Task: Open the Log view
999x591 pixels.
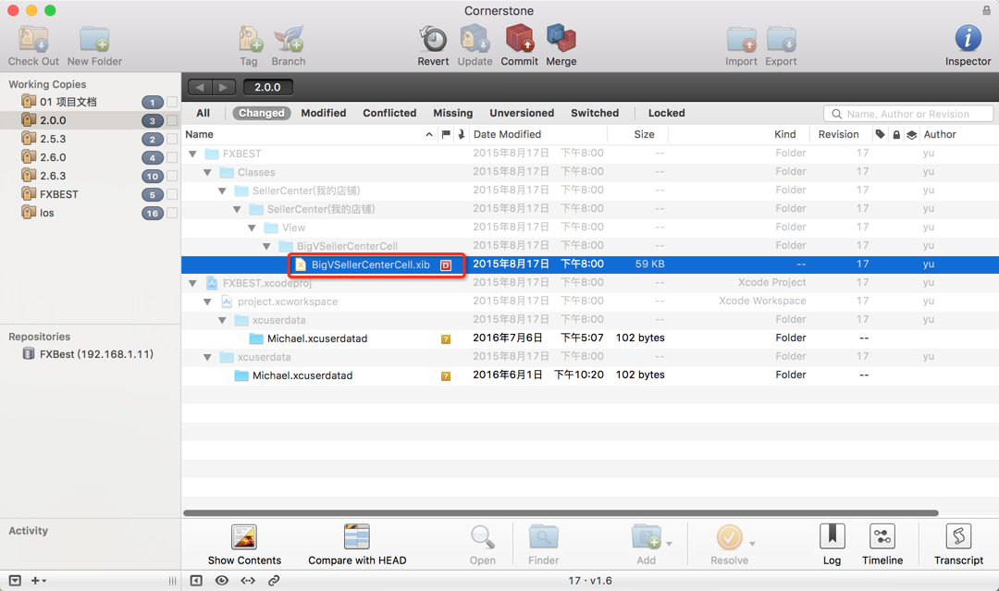Action: coord(832,536)
